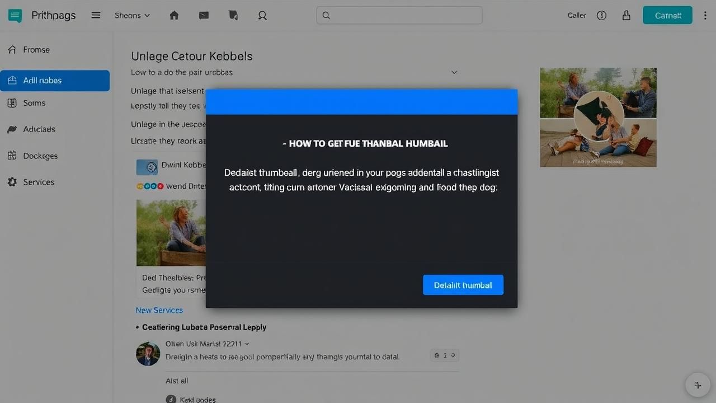Go to home via house icon
Viewport: 716px width, 403px height.
pos(174,16)
